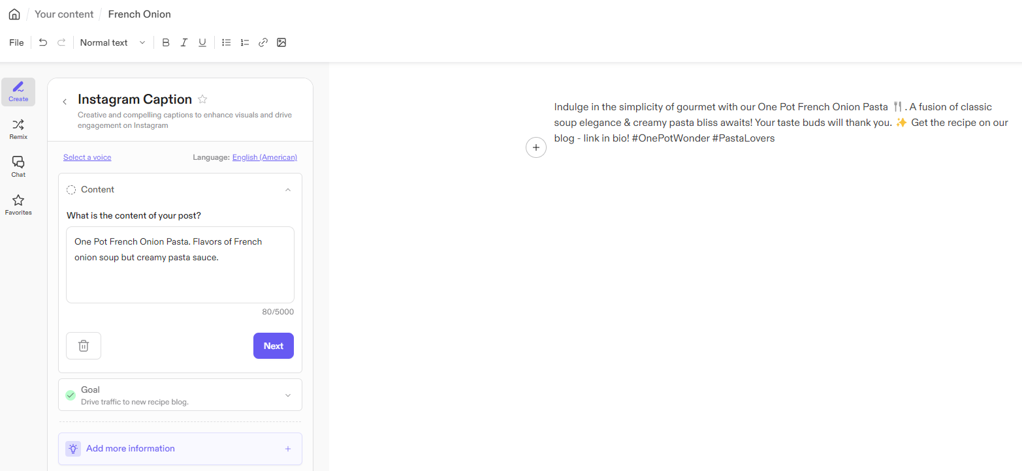
Task: Click the Select a voice link
Action: pyautogui.click(x=88, y=157)
